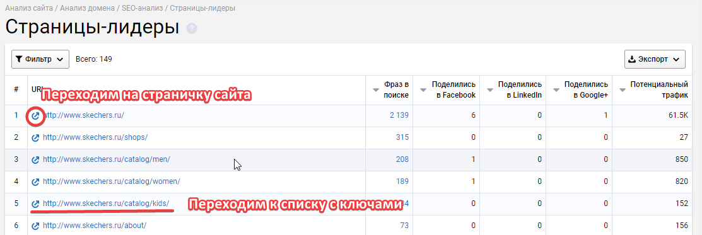
Task: Sort by Поделились в LinkedIn column arrow
Action: coord(490,90)
